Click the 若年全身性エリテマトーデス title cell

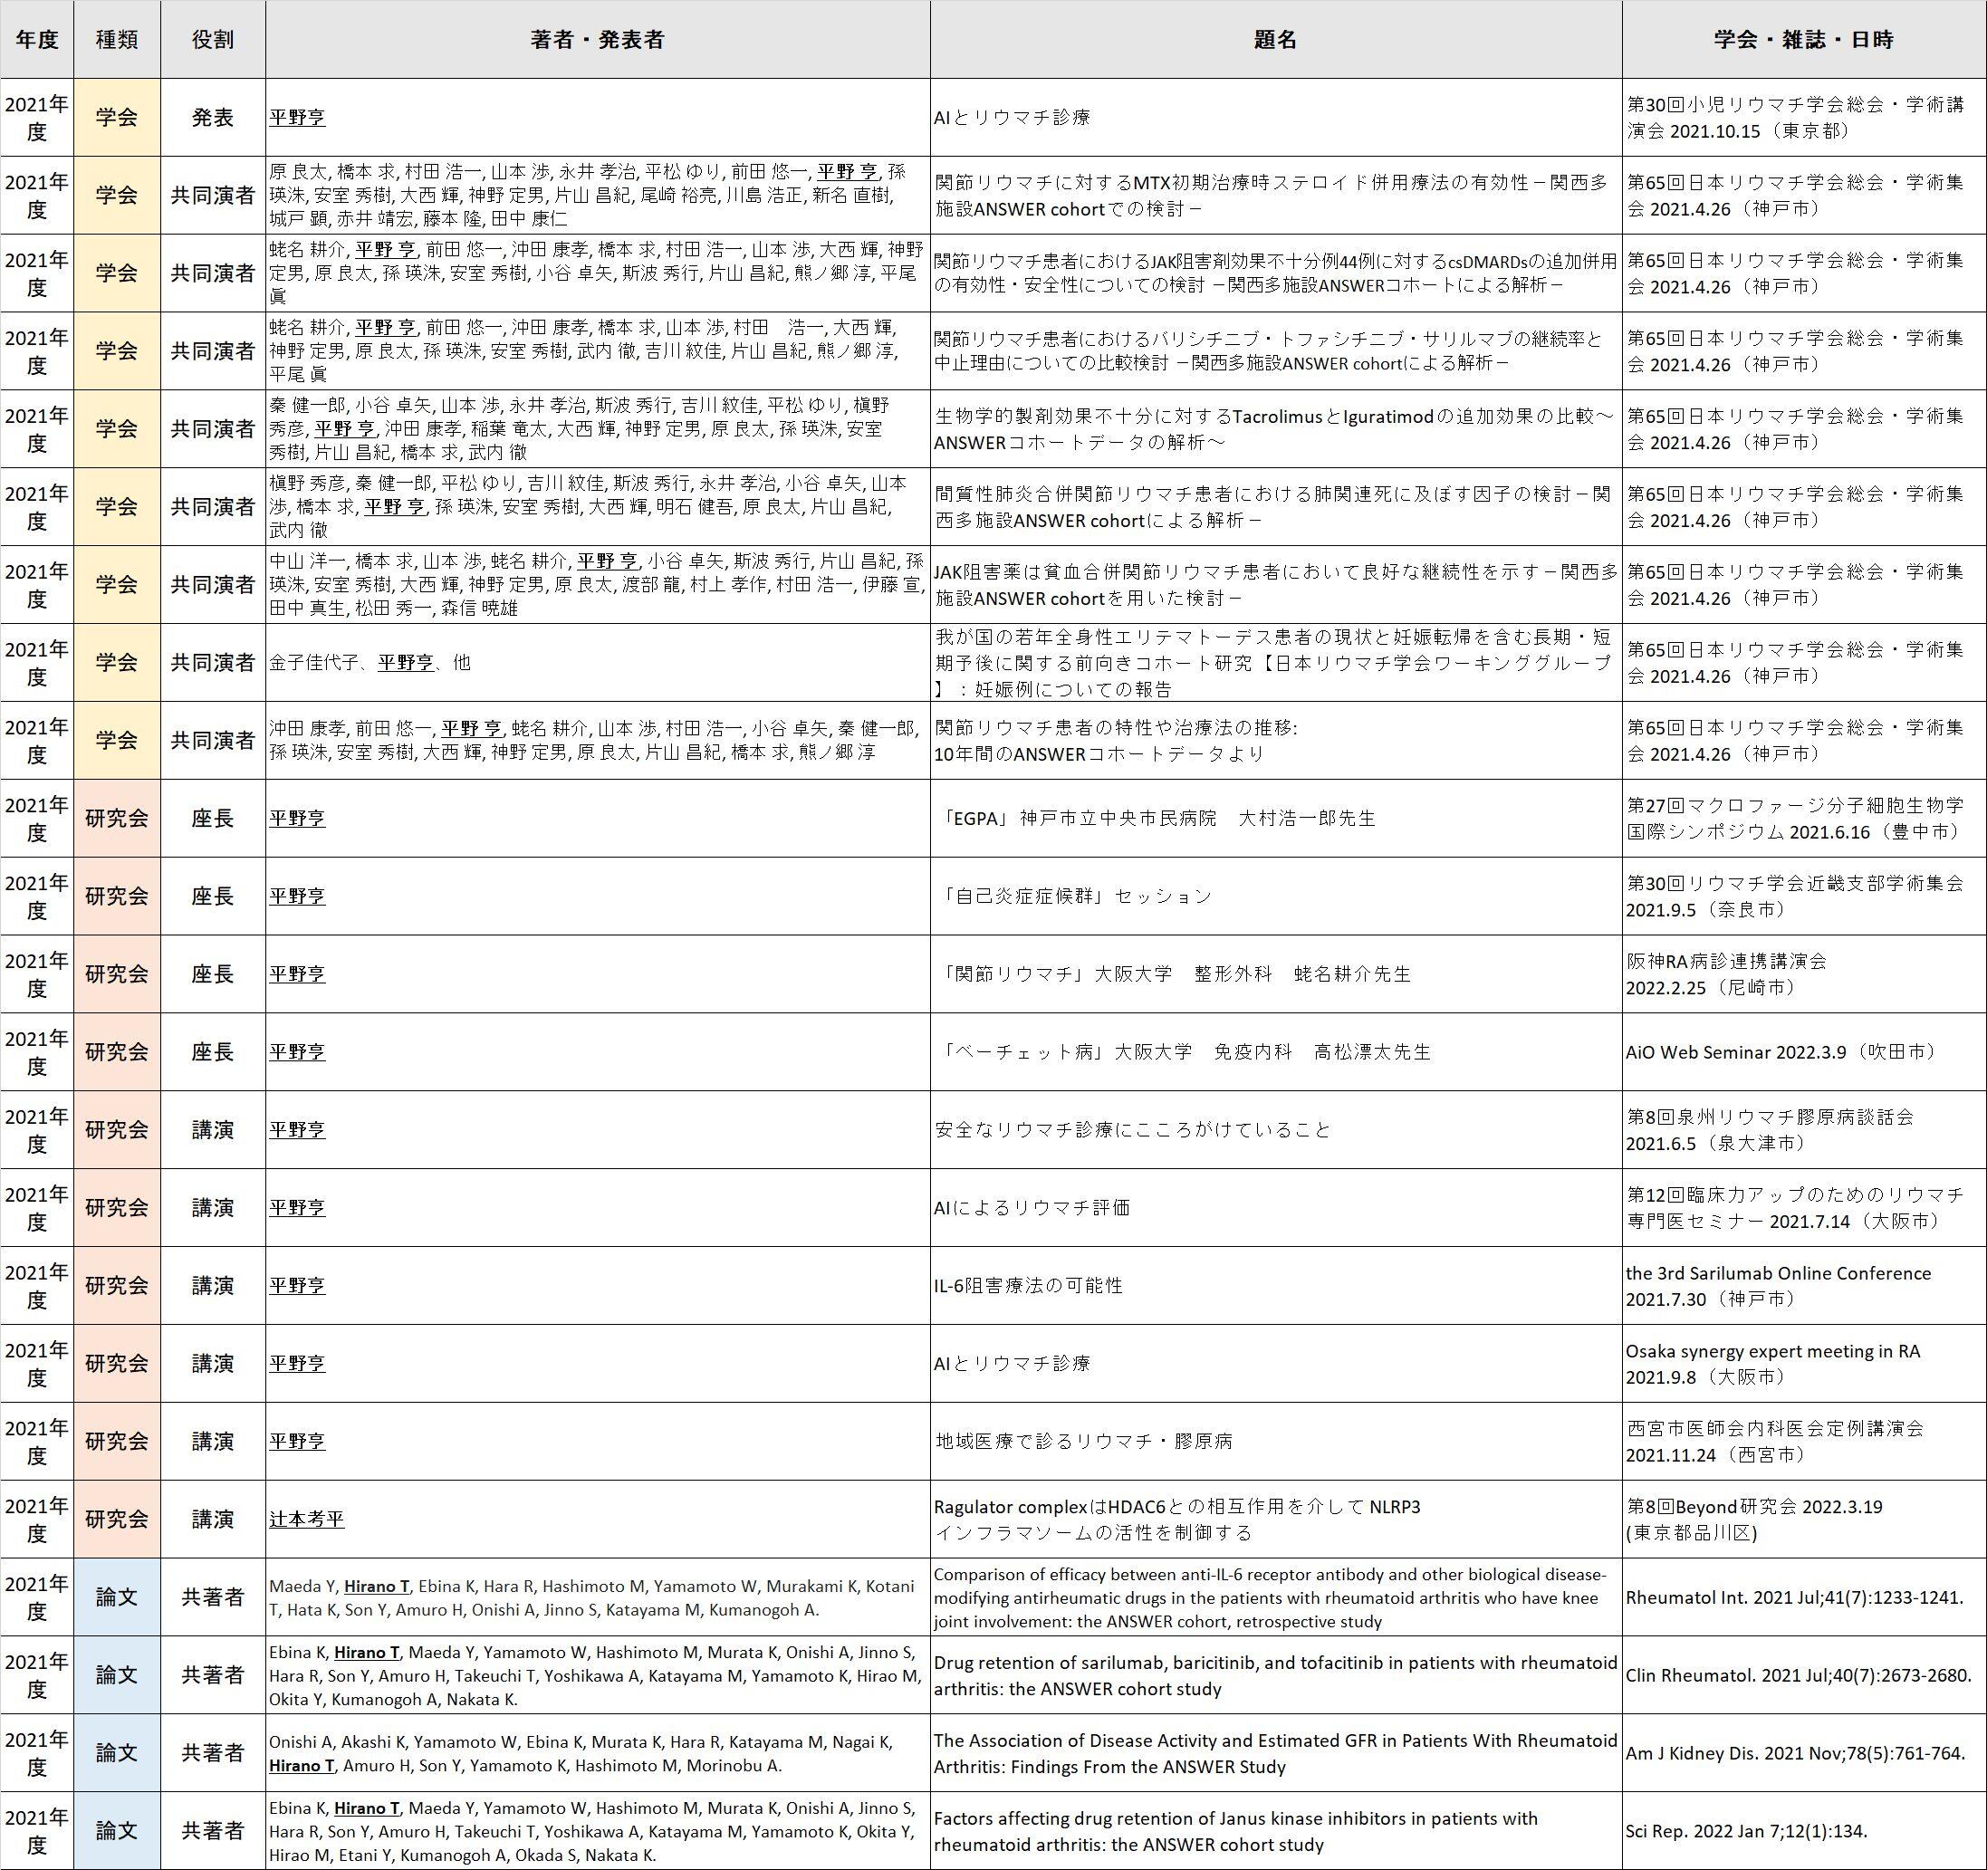(x=1275, y=663)
